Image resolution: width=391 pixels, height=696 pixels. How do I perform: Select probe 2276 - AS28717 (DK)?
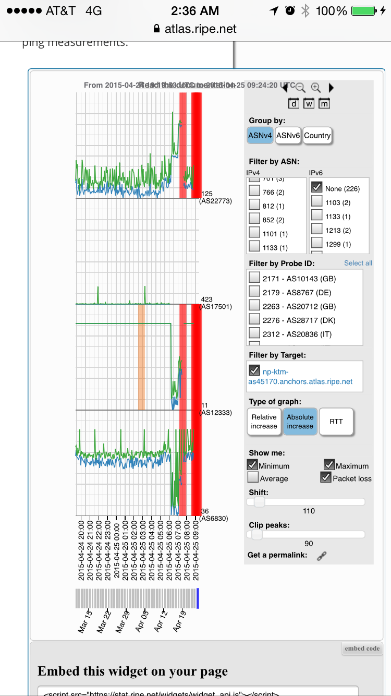pyautogui.click(x=254, y=320)
